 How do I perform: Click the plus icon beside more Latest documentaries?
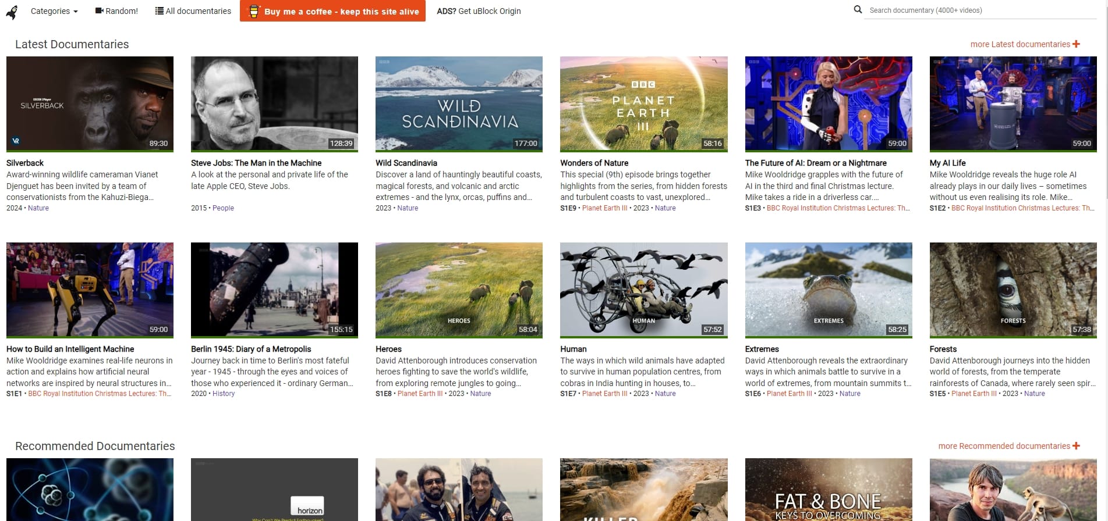[x=1076, y=44]
